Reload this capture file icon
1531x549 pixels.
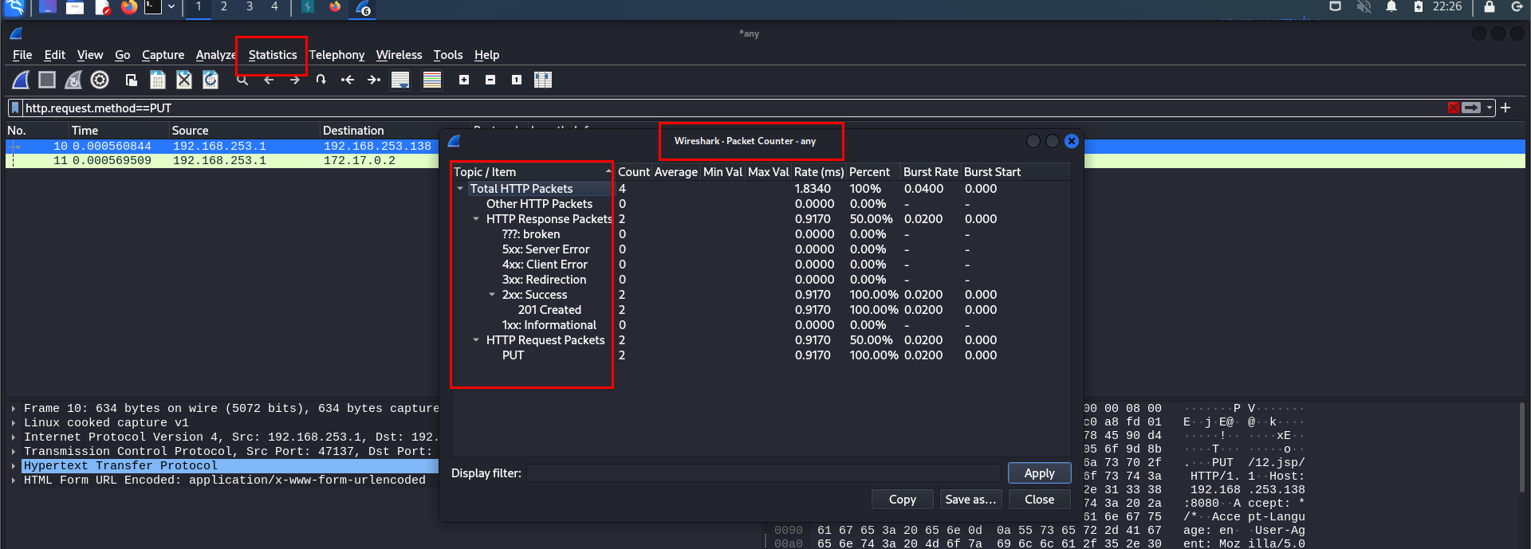211,80
